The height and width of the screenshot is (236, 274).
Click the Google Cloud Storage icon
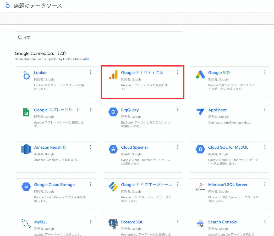click(26, 187)
